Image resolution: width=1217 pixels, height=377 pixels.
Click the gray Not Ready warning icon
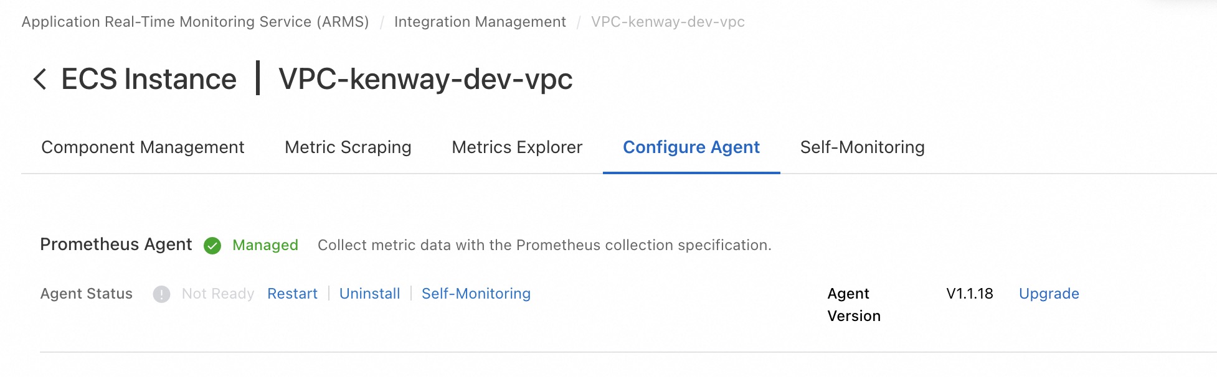click(161, 294)
